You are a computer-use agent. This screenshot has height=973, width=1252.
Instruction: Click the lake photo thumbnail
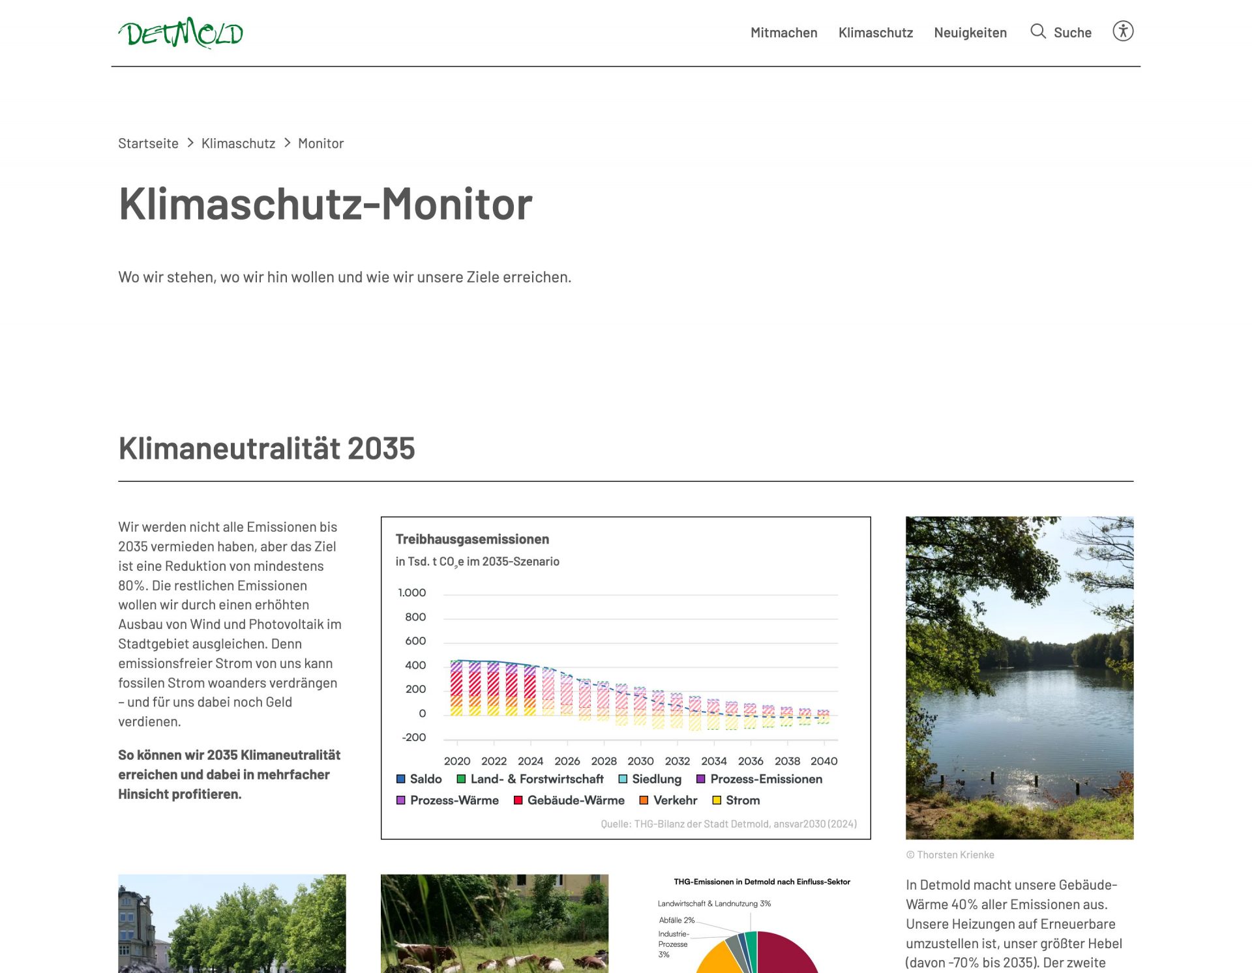(1019, 678)
